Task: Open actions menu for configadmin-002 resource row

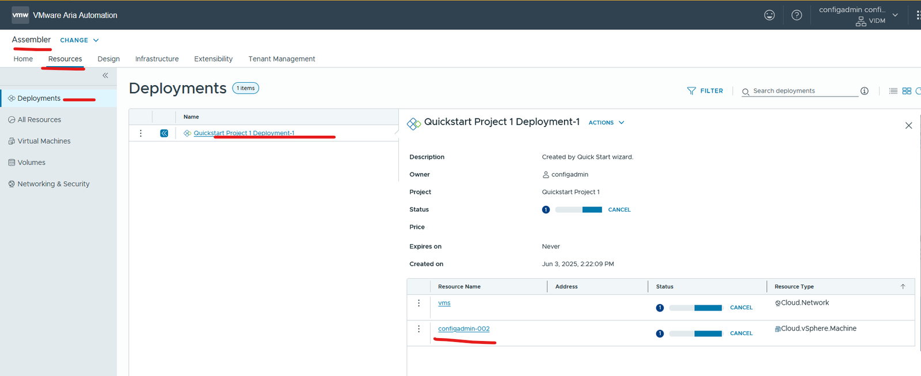Action: (x=418, y=329)
